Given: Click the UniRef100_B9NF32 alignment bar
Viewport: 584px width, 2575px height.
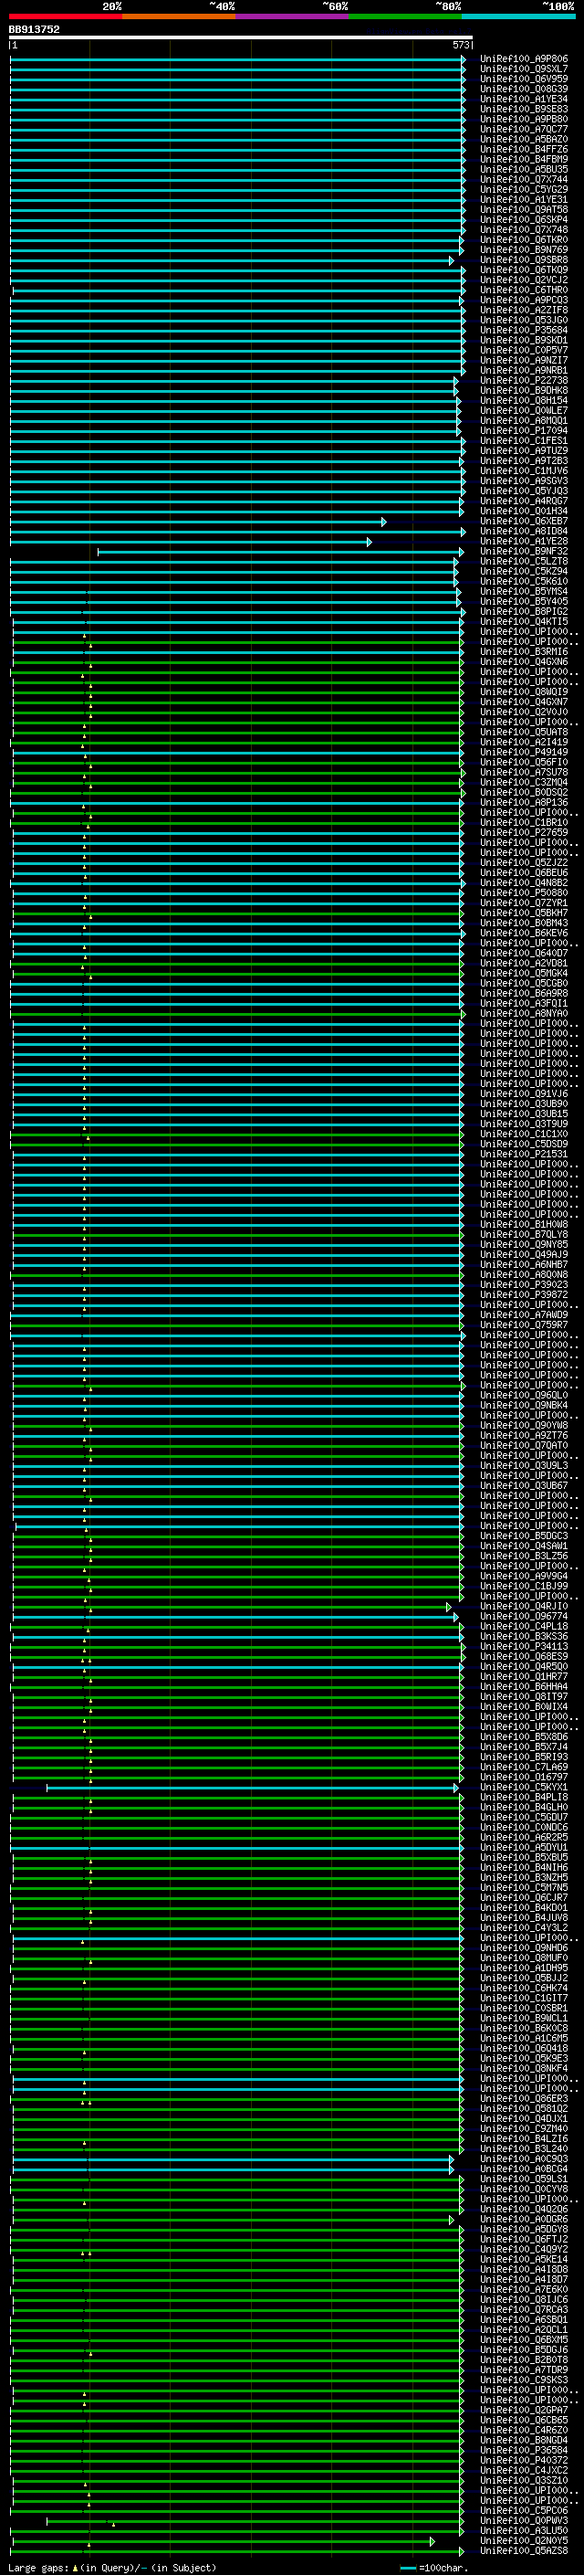Looking at the screenshot, I should pos(279,552).
